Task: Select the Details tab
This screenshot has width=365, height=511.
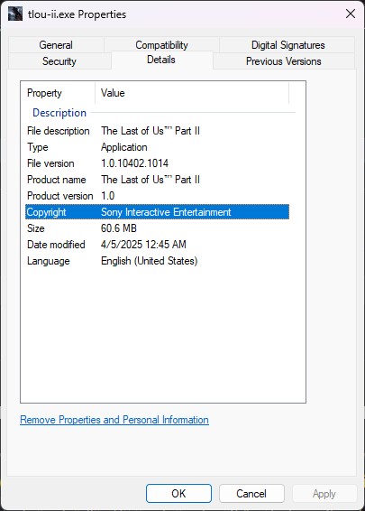Action: point(161,60)
